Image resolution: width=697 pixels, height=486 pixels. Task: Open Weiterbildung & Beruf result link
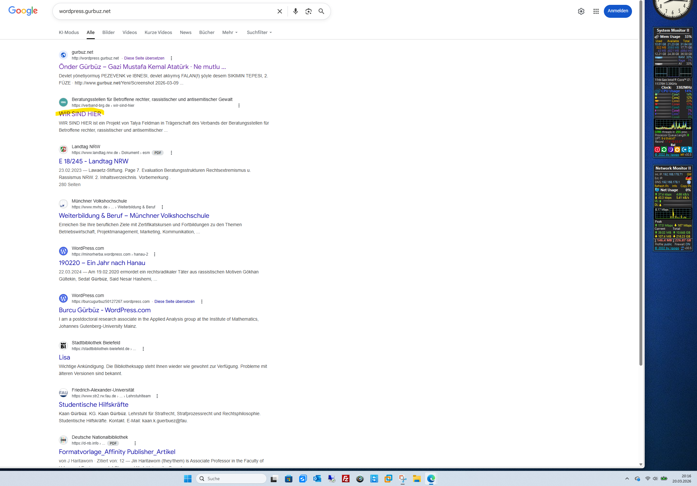click(134, 215)
